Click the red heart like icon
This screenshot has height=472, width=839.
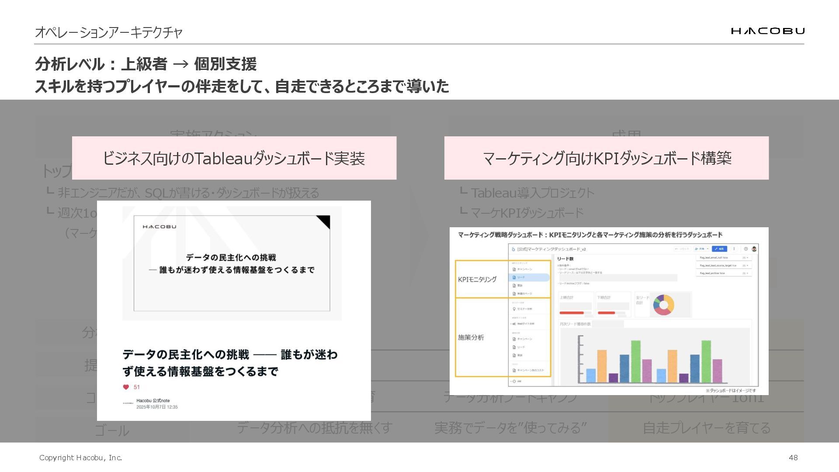[x=126, y=387]
